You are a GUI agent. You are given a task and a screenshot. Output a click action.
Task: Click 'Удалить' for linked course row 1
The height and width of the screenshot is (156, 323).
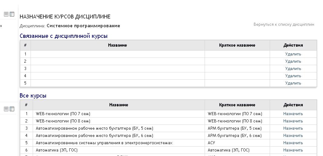tap(293, 54)
